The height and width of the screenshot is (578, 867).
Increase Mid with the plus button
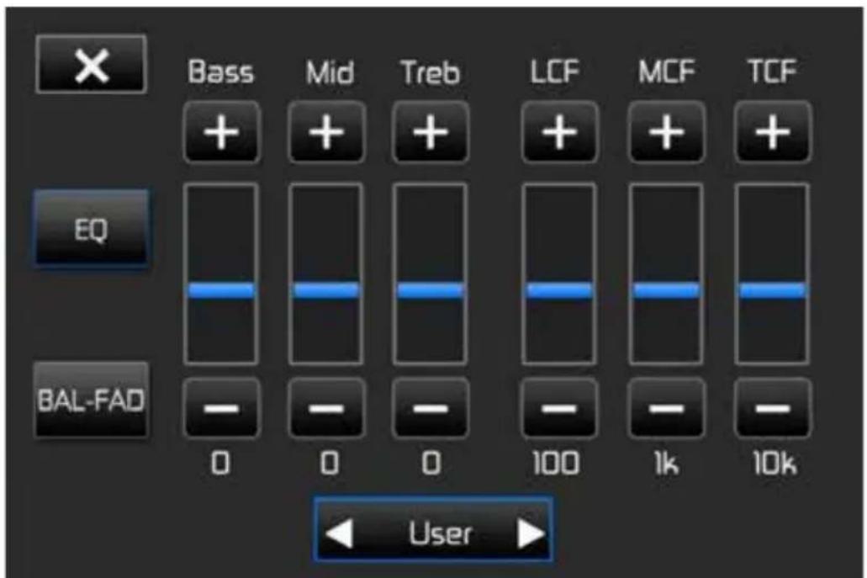point(327,132)
